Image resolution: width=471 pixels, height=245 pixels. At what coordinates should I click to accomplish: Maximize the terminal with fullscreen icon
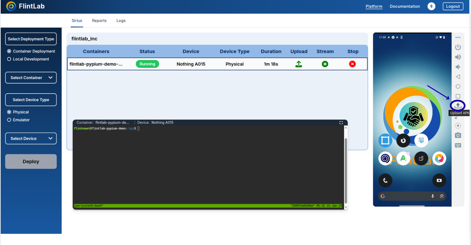point(341,122)
